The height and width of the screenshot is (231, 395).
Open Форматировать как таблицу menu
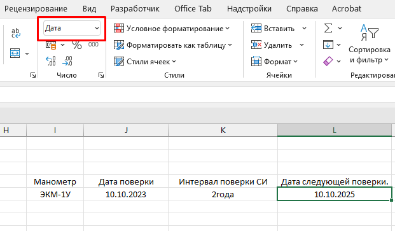tap(173, 45)
